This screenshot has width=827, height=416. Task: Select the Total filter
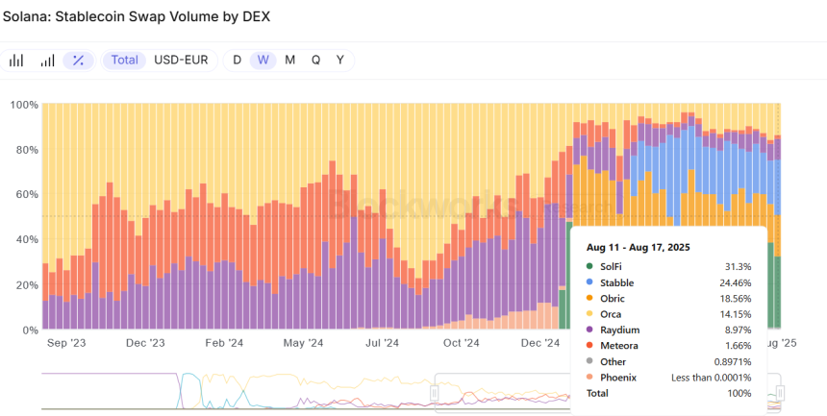pyautogui.click(x=124, y=61)
